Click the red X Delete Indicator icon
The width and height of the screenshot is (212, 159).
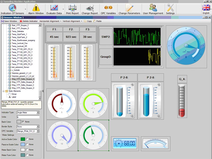21,21
